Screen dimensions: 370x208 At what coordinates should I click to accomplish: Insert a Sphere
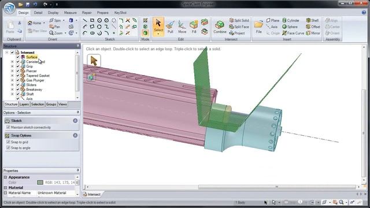pos(290,27)
